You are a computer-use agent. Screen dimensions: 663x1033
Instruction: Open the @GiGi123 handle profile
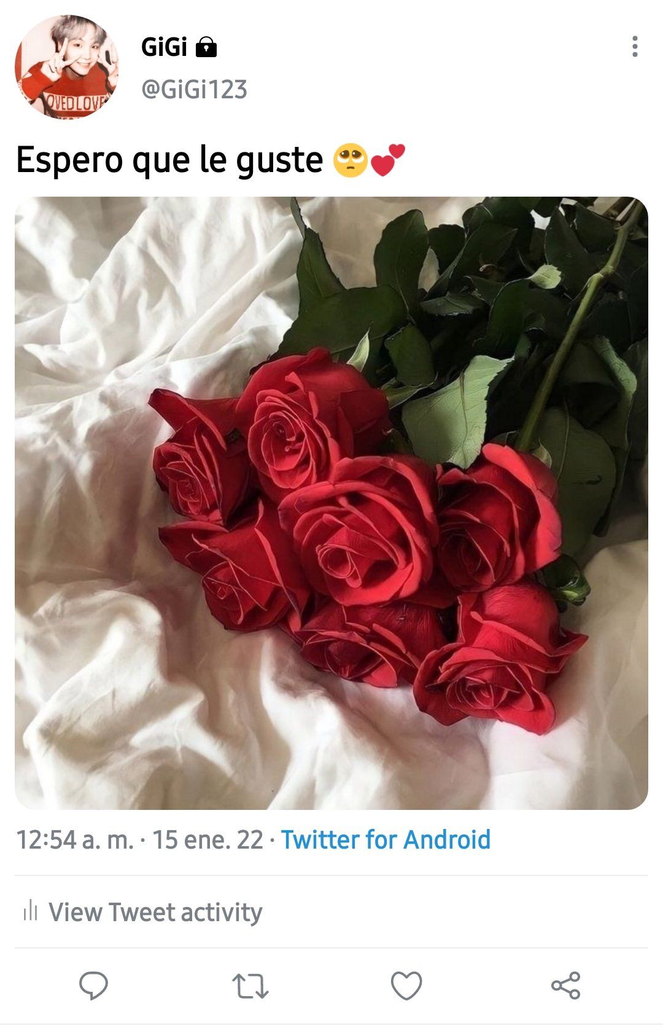click(x=194, y=90)
